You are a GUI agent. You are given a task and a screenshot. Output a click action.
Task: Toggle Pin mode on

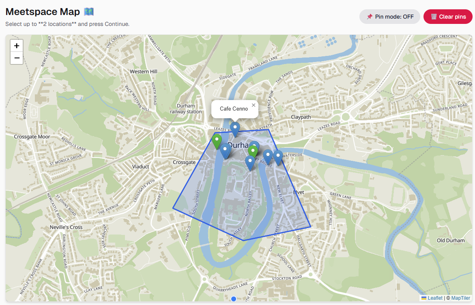(x=389, y=17)
